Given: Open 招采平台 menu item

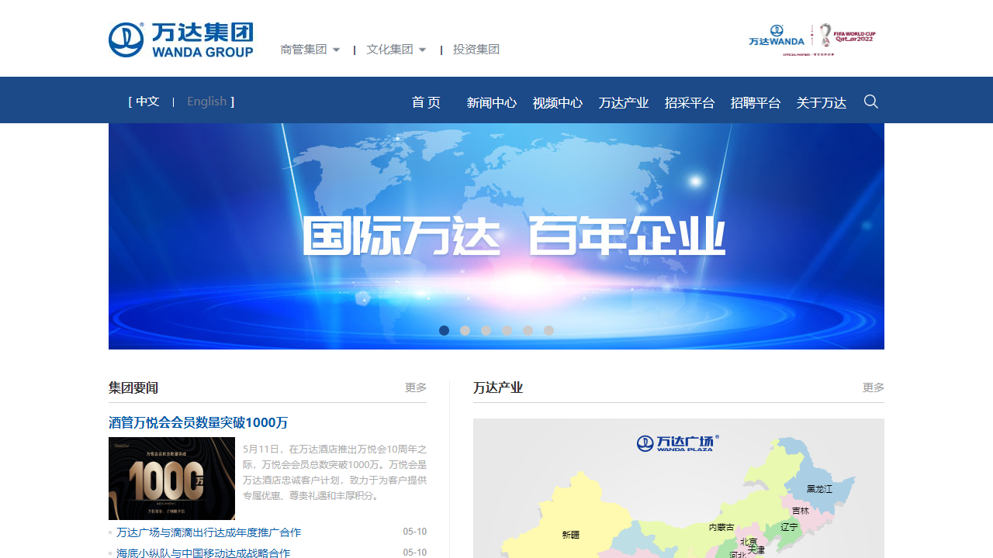Looking at the screenshot, I should coord(690,102).
